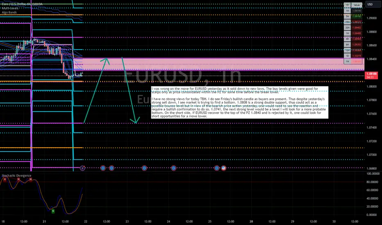Click the lightning bolt event icon
This screenshot has width=382, height=225.
(x=82, y=168)
